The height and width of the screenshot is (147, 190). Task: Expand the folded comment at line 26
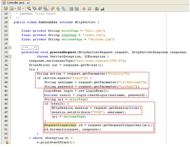point(10,48)
